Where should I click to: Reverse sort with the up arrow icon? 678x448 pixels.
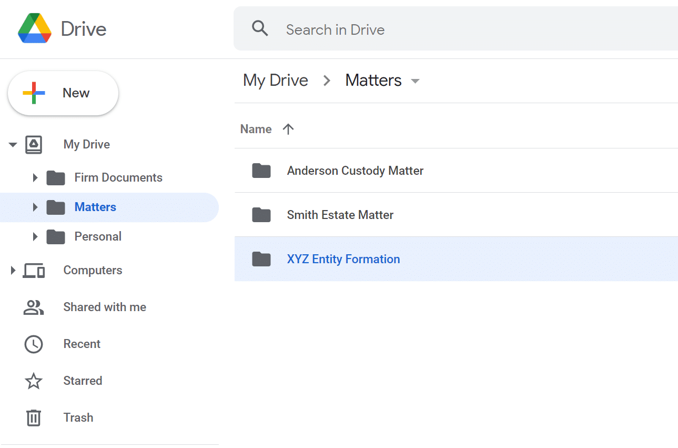tap(288, 130)
